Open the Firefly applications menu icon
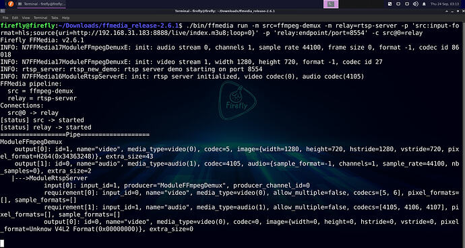Screen dimensions: 465x248 pos(11,4)
